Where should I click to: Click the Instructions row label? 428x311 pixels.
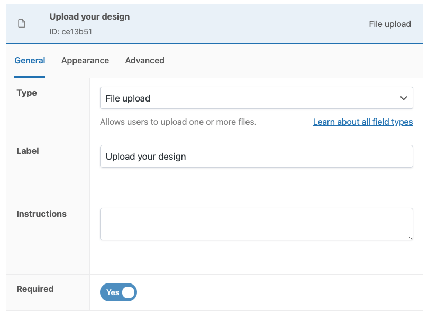(41, 214)
